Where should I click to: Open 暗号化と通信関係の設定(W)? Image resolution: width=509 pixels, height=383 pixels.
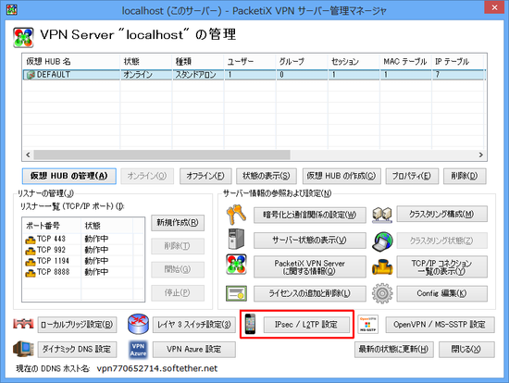(x=310, y=215)
